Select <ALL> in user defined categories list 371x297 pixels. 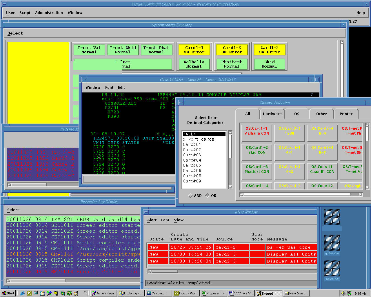click(x=204, y=134)
